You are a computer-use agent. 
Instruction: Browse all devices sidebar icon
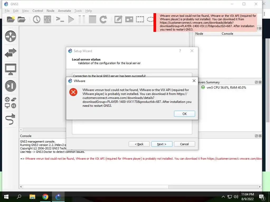coord(11,103)
